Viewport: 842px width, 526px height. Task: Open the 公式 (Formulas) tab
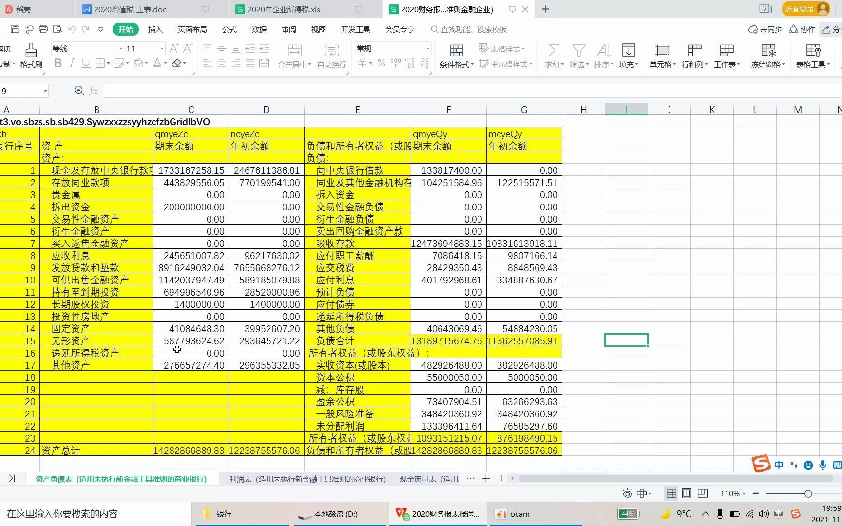[x=229, y=29]
